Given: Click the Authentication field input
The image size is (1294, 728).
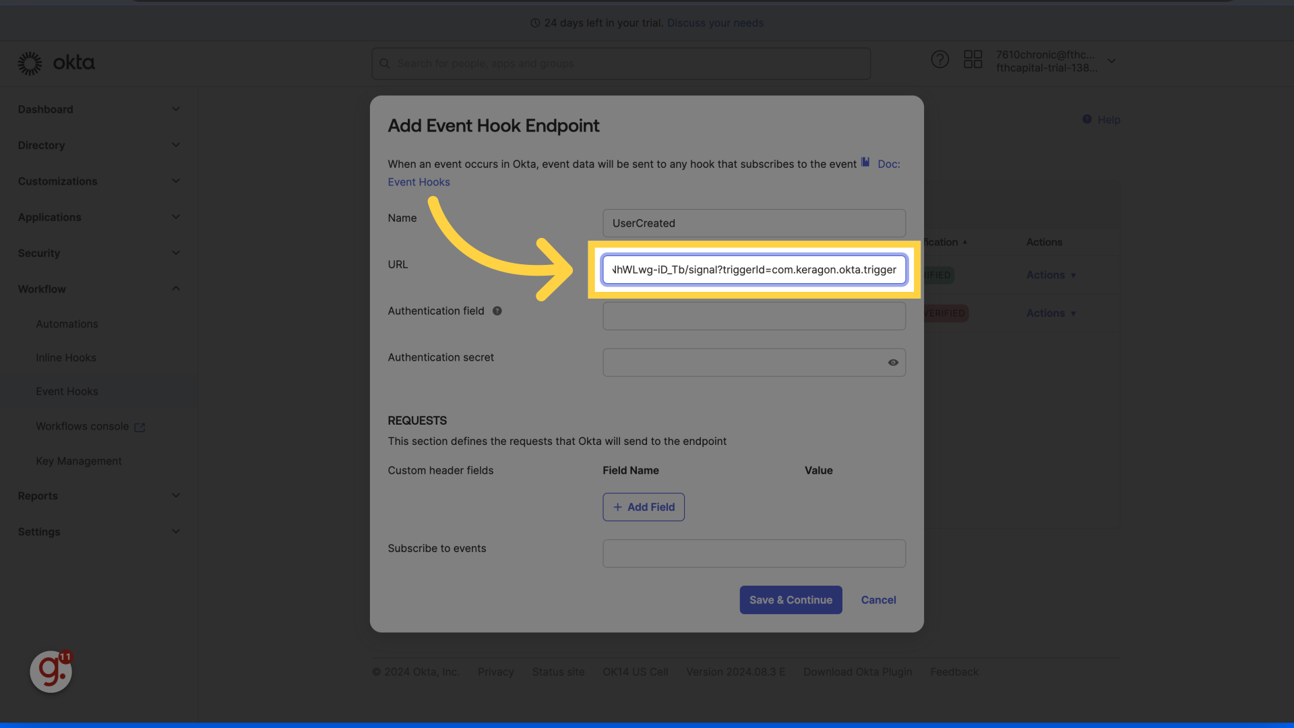Looking at the screenshot, I should (753, 316).
